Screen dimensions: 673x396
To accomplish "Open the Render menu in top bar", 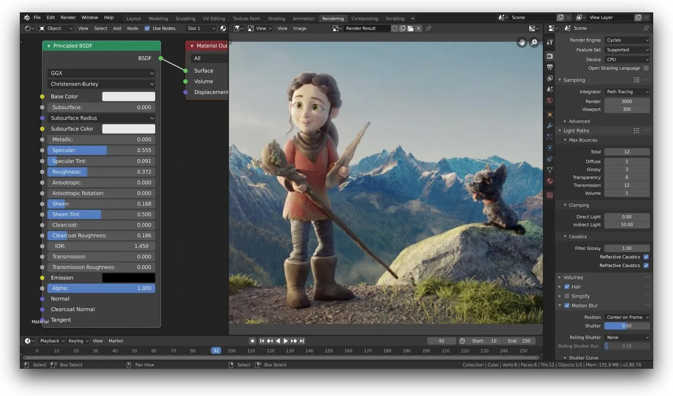I will tap(68, 17).
